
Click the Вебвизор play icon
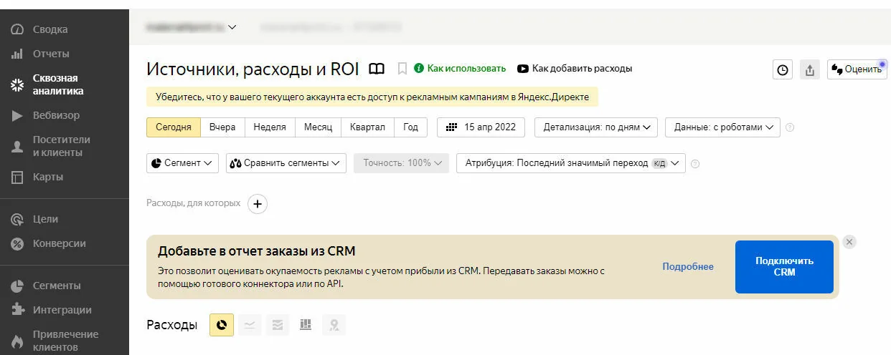18,116
